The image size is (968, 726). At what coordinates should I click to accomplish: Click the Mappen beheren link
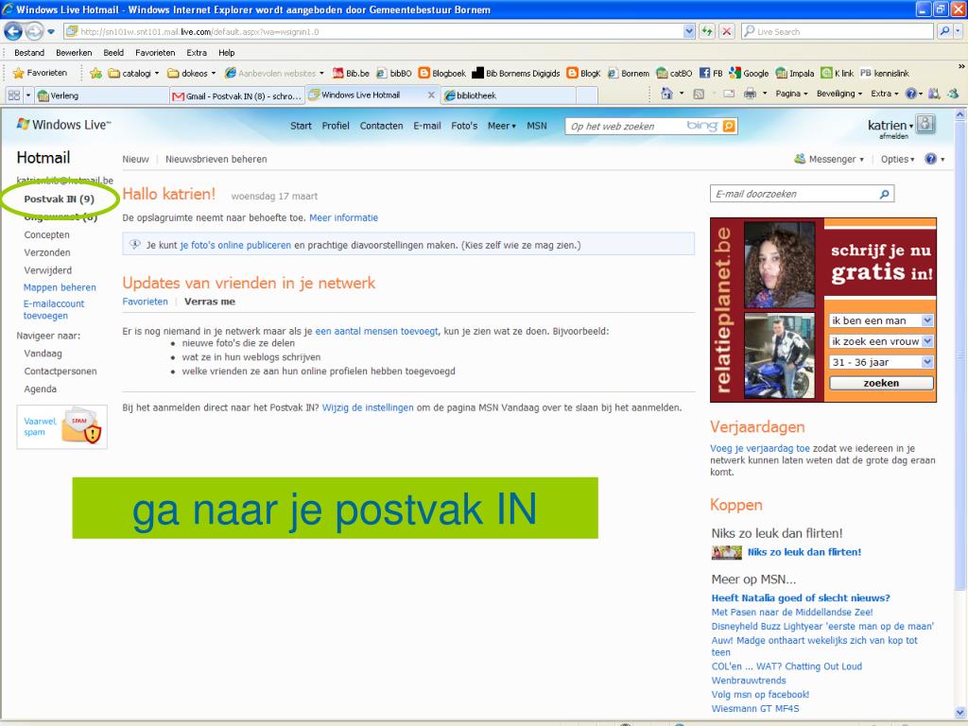[x=60, y=287]
